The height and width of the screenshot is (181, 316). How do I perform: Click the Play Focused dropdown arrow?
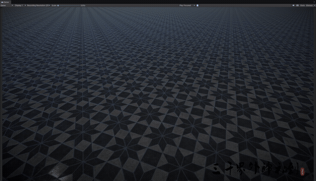[194, 5]
